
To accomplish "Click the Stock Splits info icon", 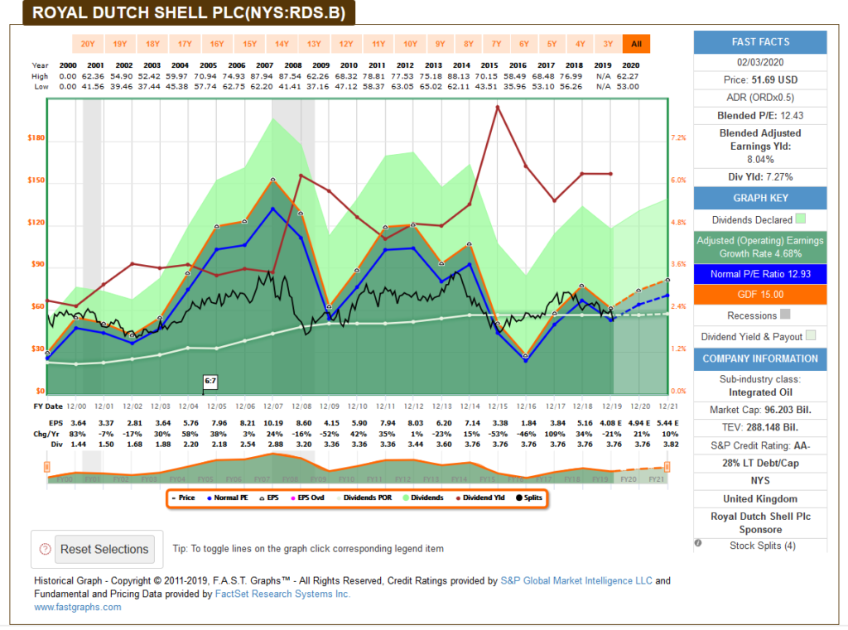I will coord(698,543).
